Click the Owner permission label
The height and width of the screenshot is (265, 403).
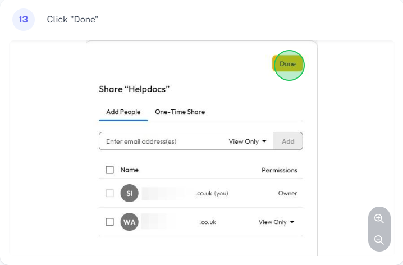pos(287,193)
